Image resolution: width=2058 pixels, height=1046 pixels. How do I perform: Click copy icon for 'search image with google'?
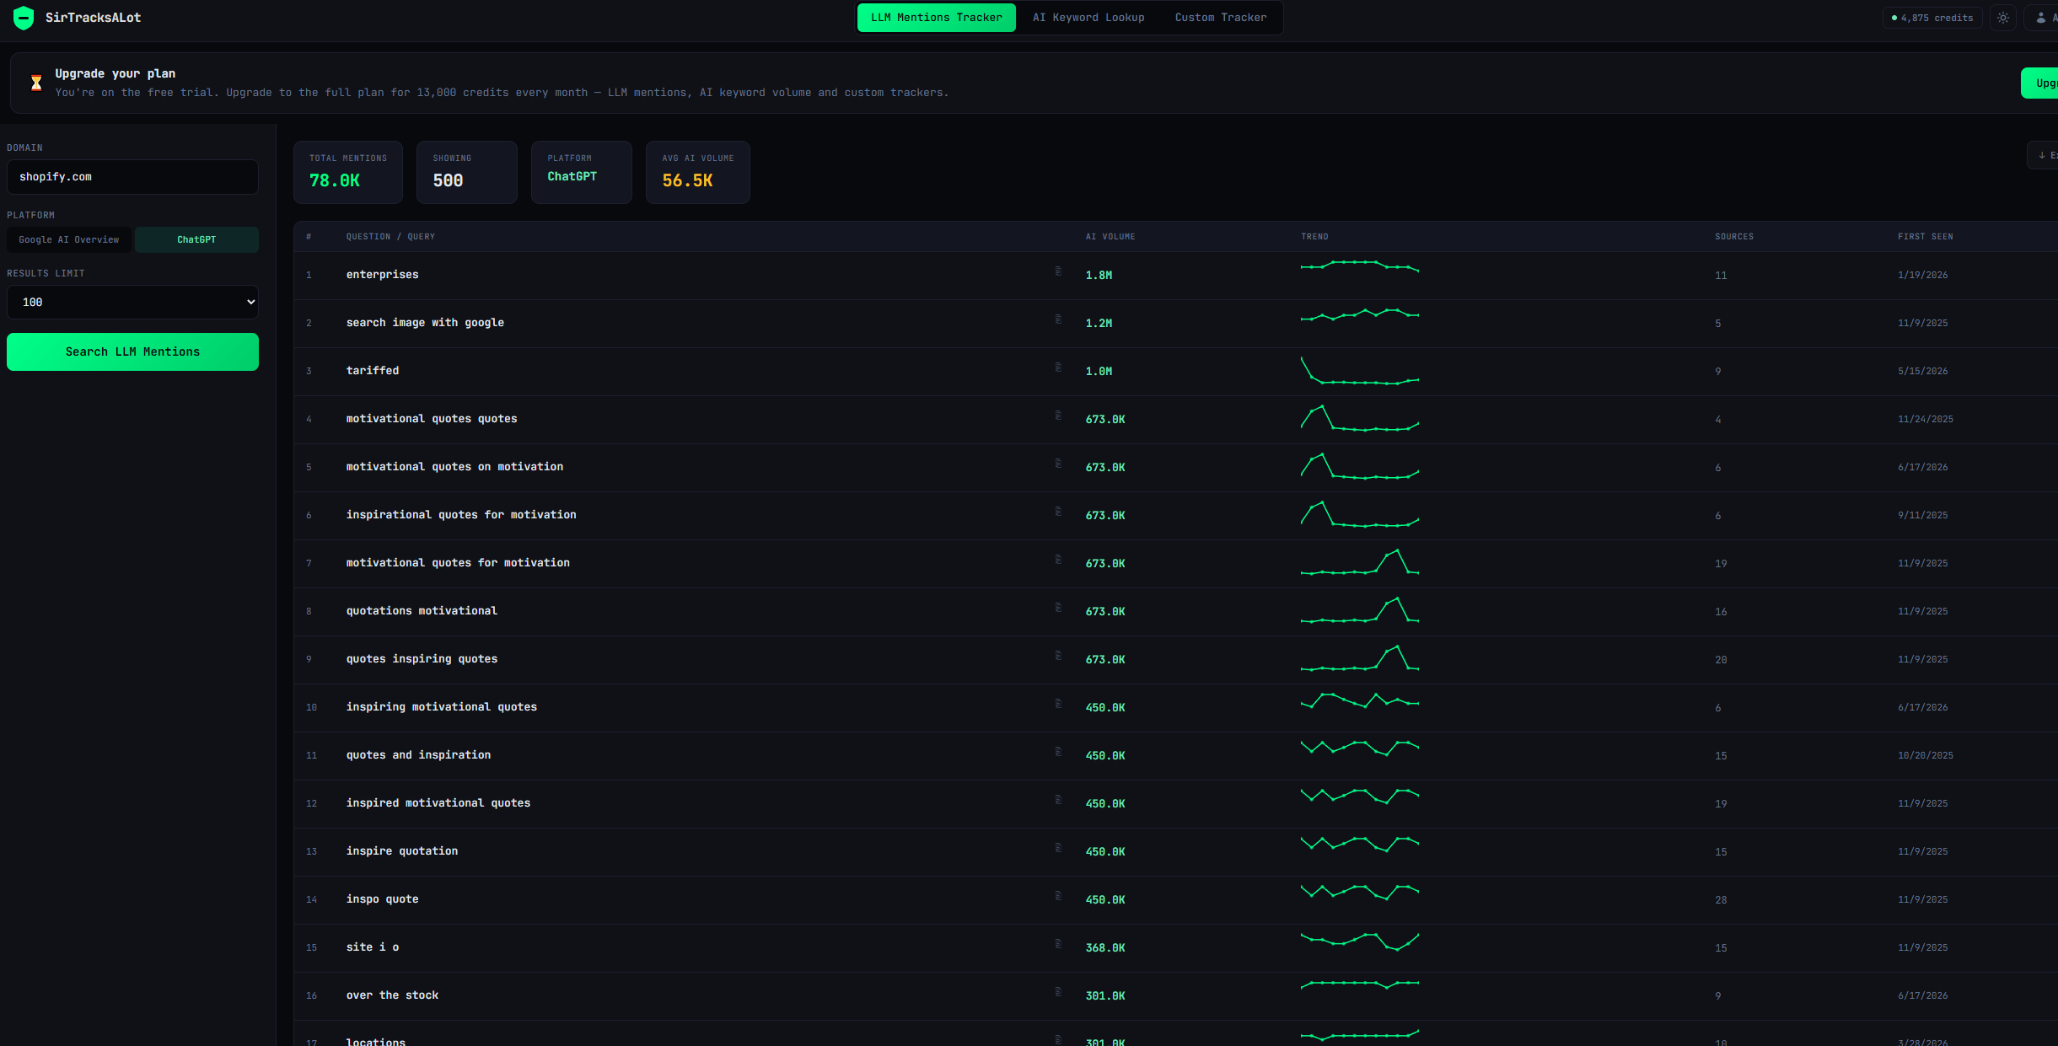1058,319
